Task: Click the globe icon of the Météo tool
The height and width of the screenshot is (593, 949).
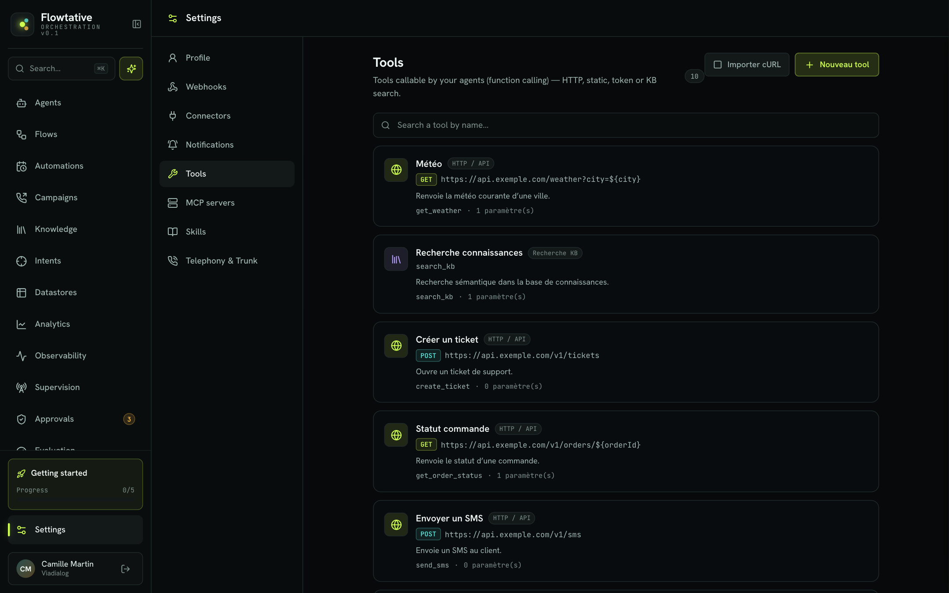Action: [396, 170]
